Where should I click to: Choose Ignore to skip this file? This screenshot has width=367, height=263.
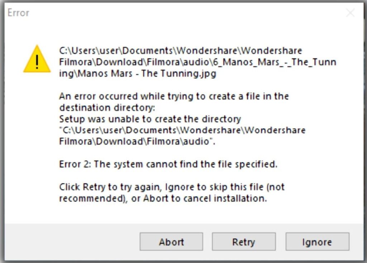coord(317,242)
